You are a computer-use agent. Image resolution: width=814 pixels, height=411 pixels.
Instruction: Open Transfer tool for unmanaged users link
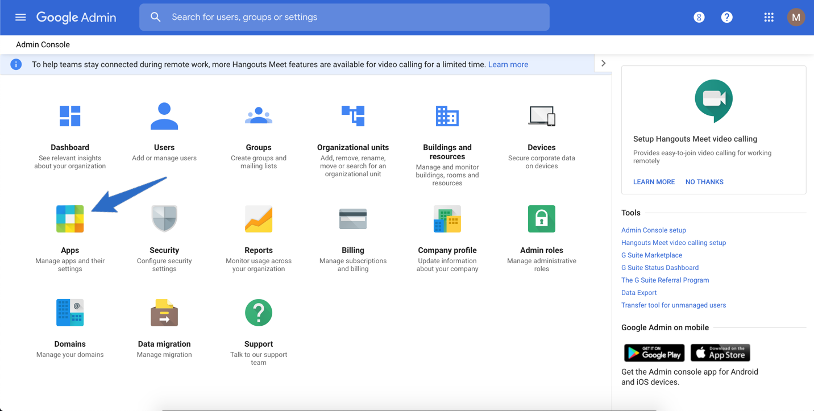point(674,305)
